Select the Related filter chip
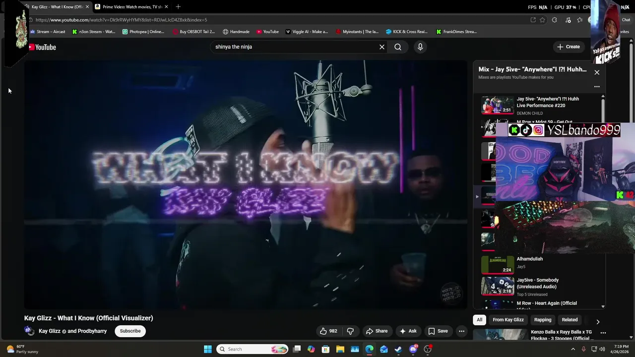Viewport: 635px width, 357px height. click(x=570, y=320)
